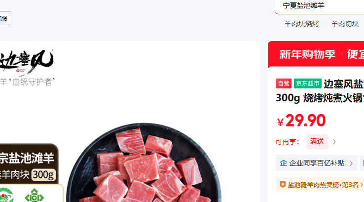Open the 新年购物季 banner
The width and height of the screenshot is (364, 202).
click(316, 54)
